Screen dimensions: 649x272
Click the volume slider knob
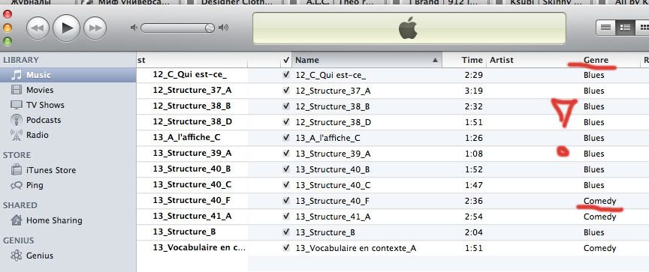pyautogui.click(x=210, y=28)
